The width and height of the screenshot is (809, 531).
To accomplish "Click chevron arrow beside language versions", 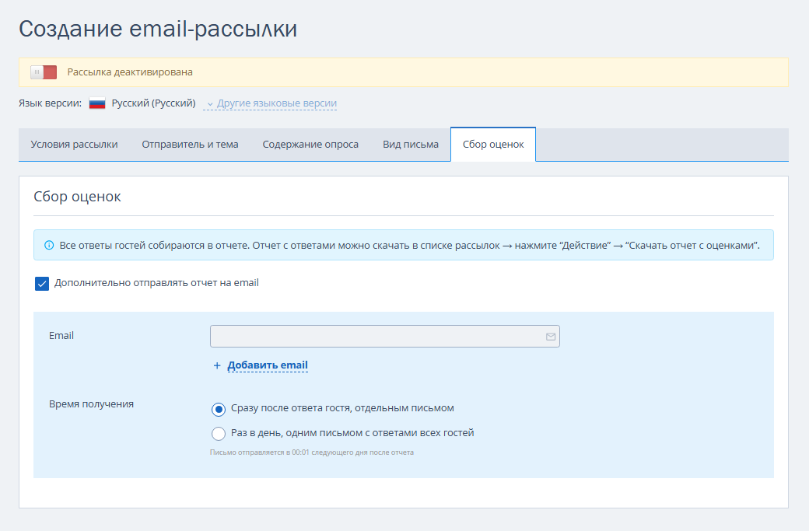I will pyautogui.click(x=210, y=103).
